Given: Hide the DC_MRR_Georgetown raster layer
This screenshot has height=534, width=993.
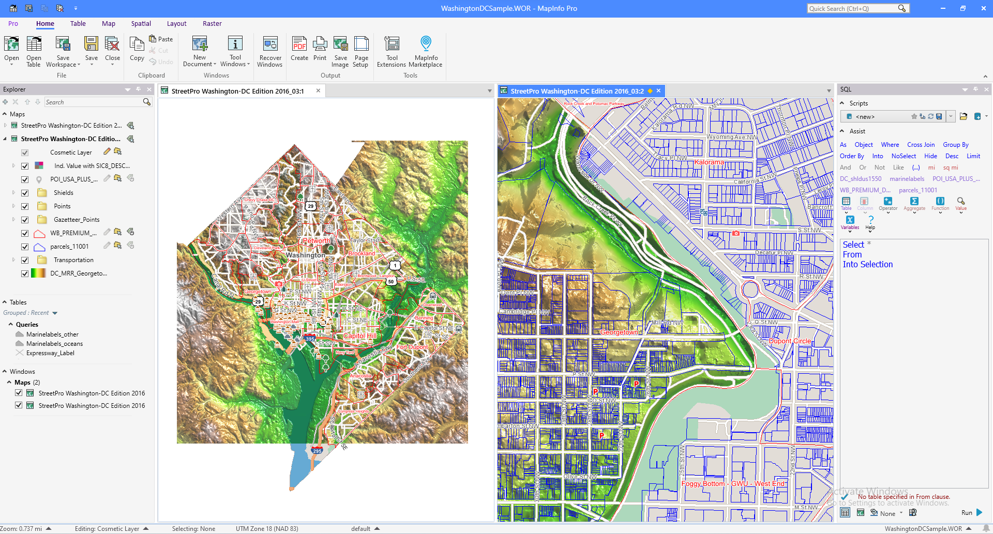Looking at the screenshot, I should coord(25,273).
